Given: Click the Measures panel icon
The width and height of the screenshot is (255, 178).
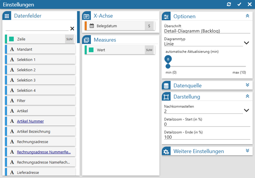Looking at the screenshot, I should (x=87, y=40).
